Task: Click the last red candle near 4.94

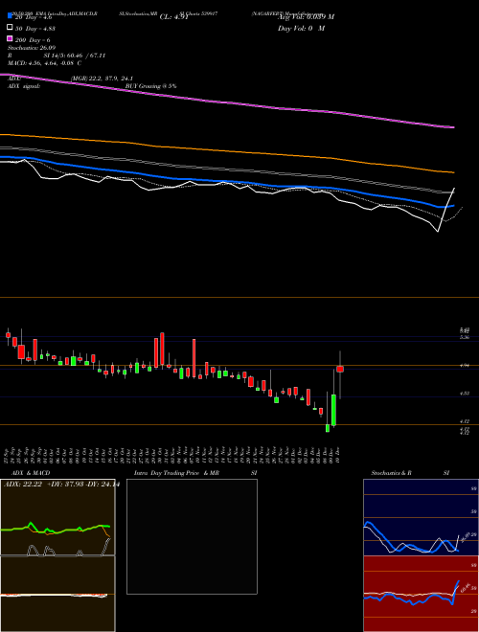Action: pos(340,369)
